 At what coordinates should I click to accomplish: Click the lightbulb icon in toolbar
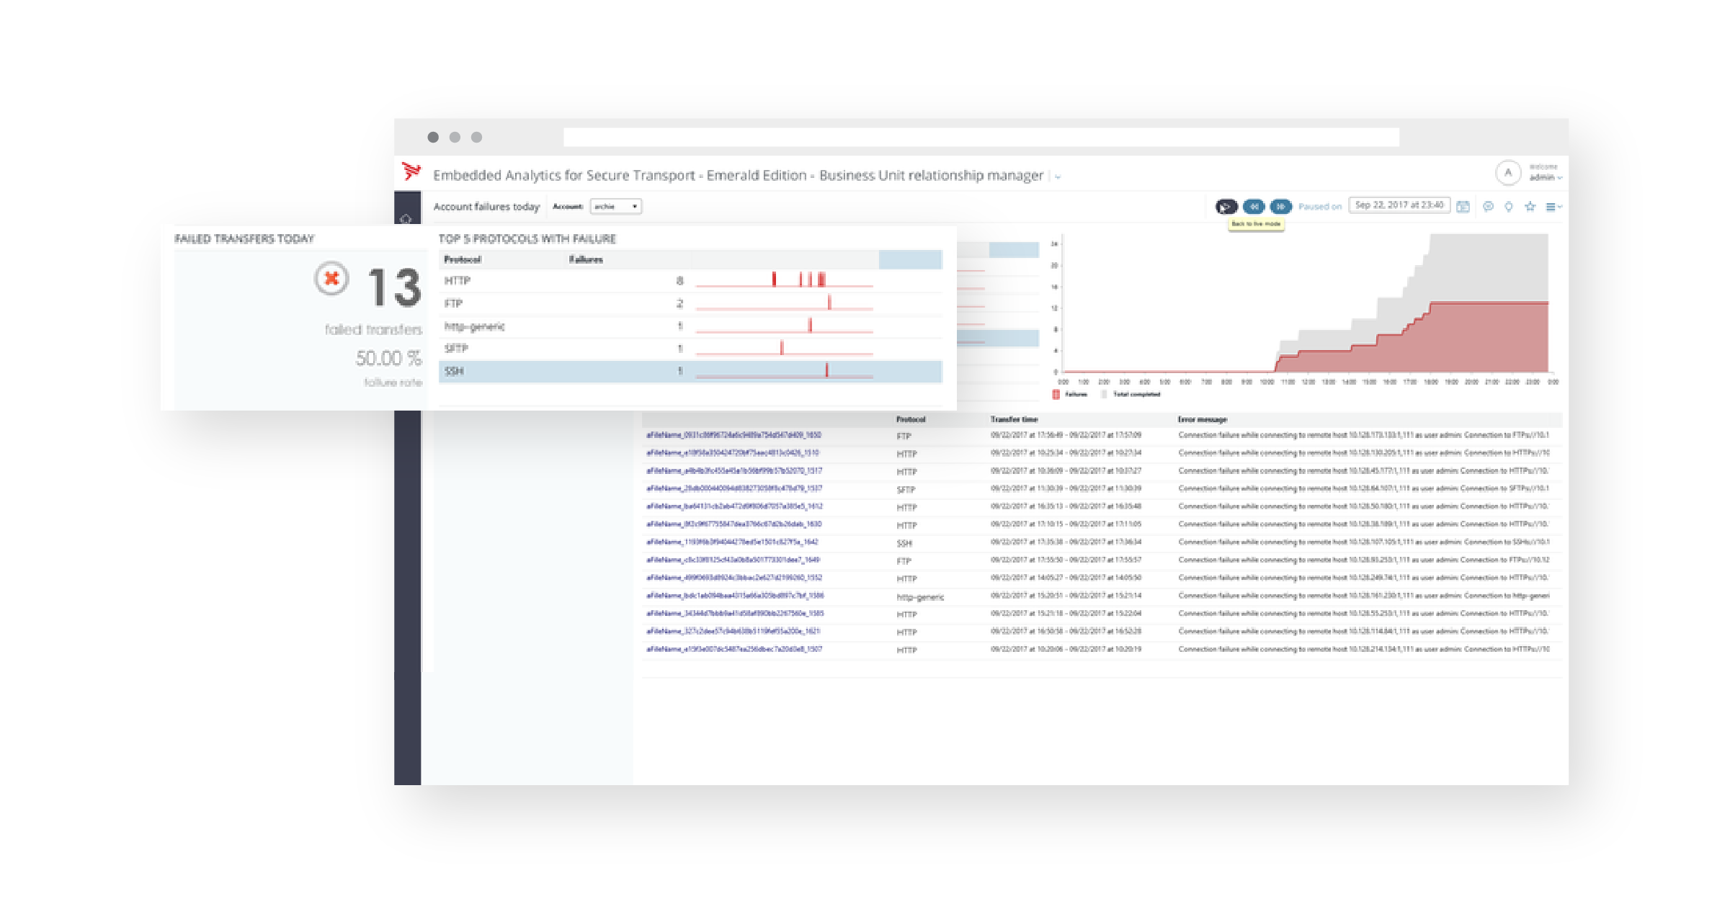1509,207
